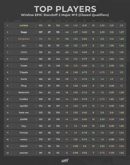The image size is (130, 165).
Task: Click the APPY logo at the bottom
Action: point(65,160)
